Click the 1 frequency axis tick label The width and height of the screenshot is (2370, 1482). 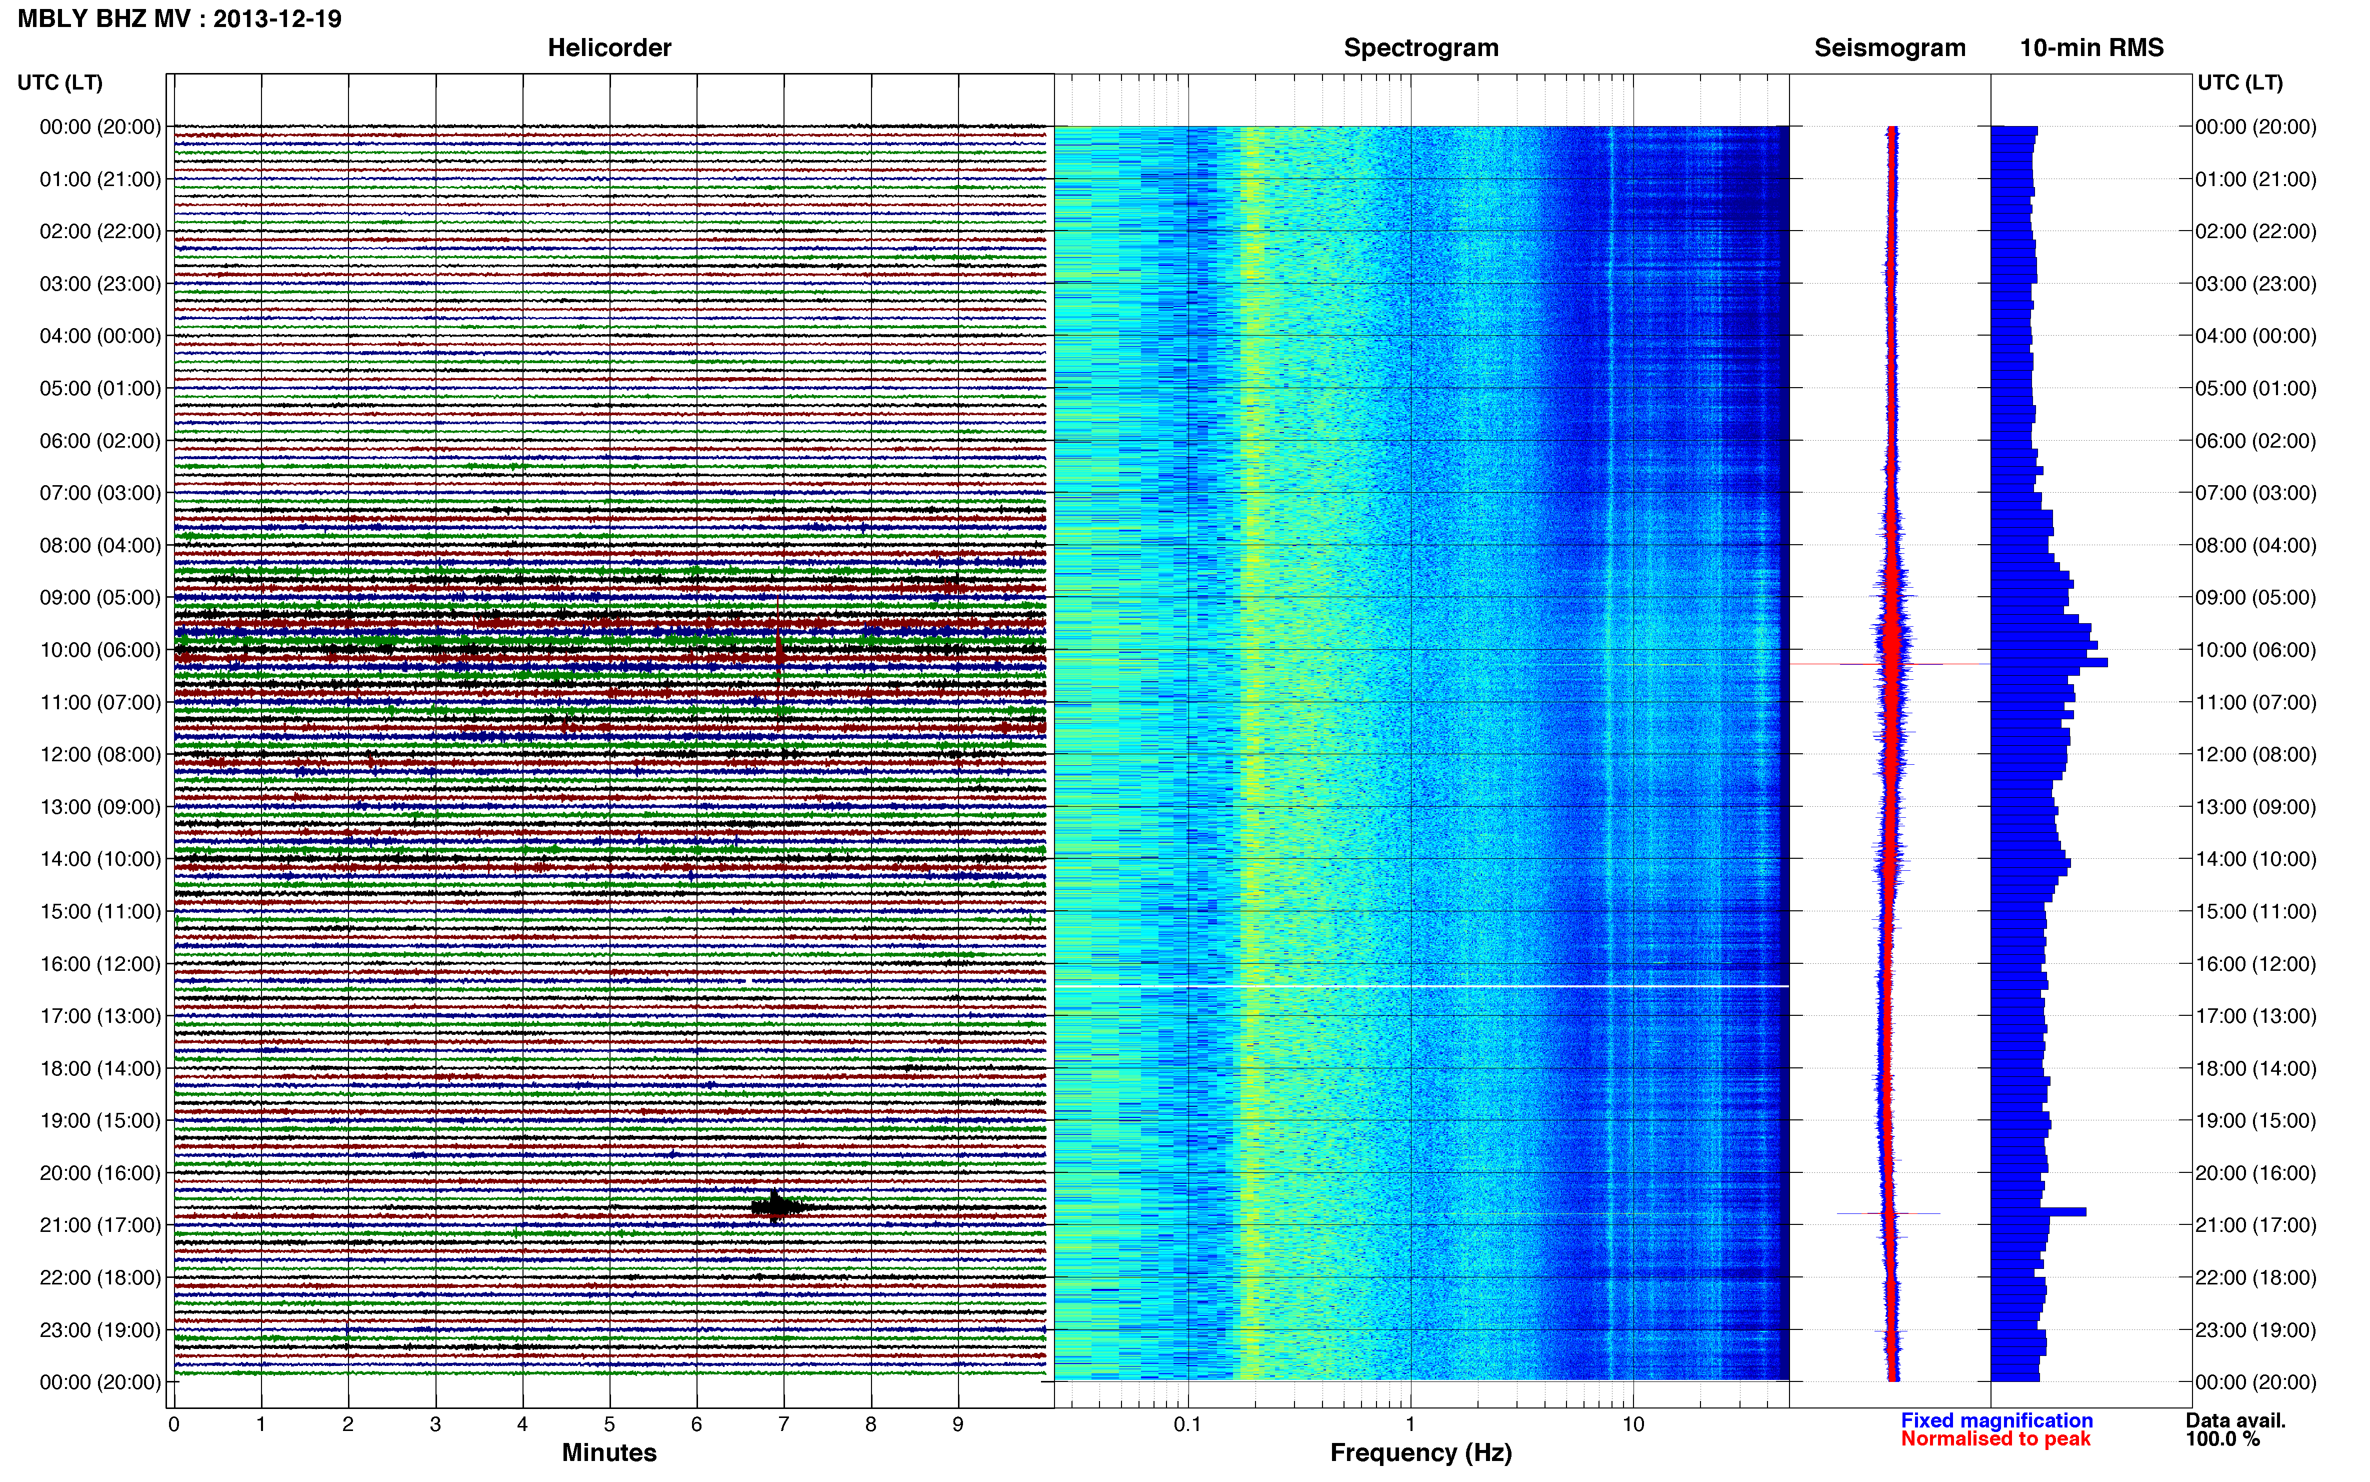1410,1424
